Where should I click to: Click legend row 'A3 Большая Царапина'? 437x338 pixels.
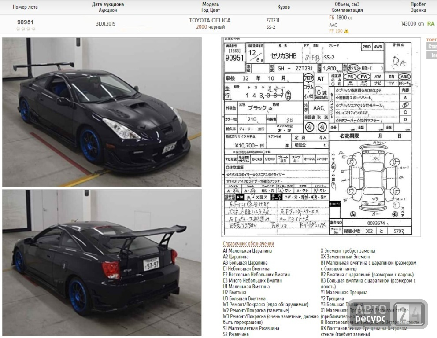point(245,263)
